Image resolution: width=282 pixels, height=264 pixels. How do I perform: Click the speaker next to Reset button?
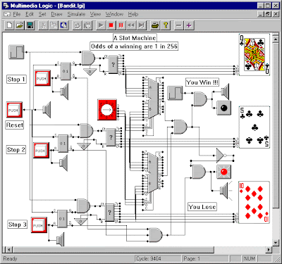click(x=47, y=110)
